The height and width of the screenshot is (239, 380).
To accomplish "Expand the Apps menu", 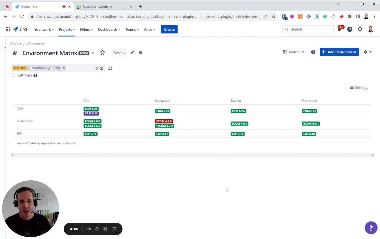I will click(x=150, y=29).
